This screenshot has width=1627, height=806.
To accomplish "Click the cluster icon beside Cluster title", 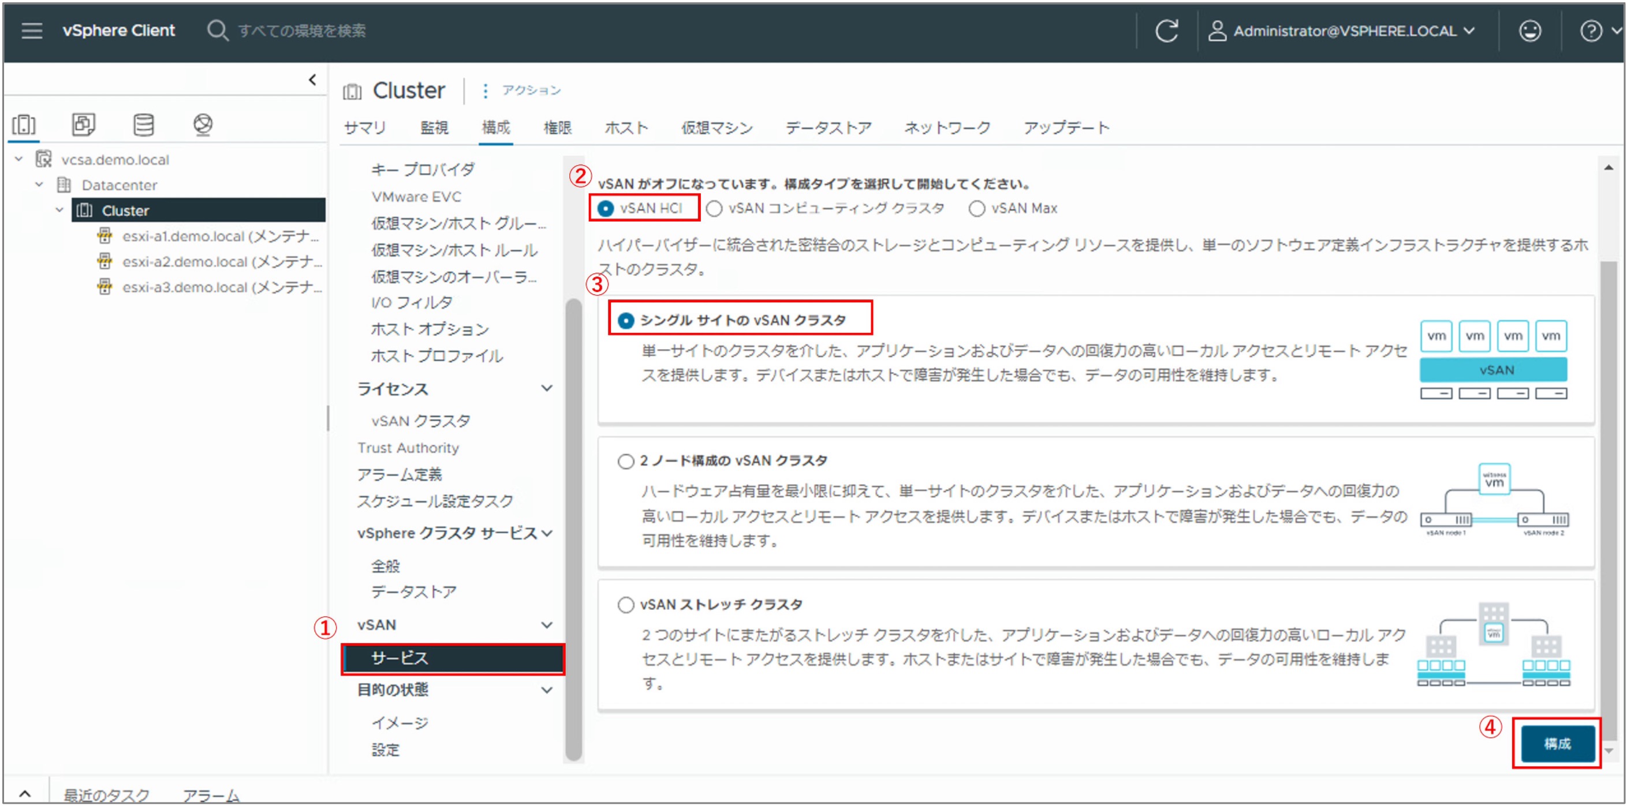I will coord(352,92).
